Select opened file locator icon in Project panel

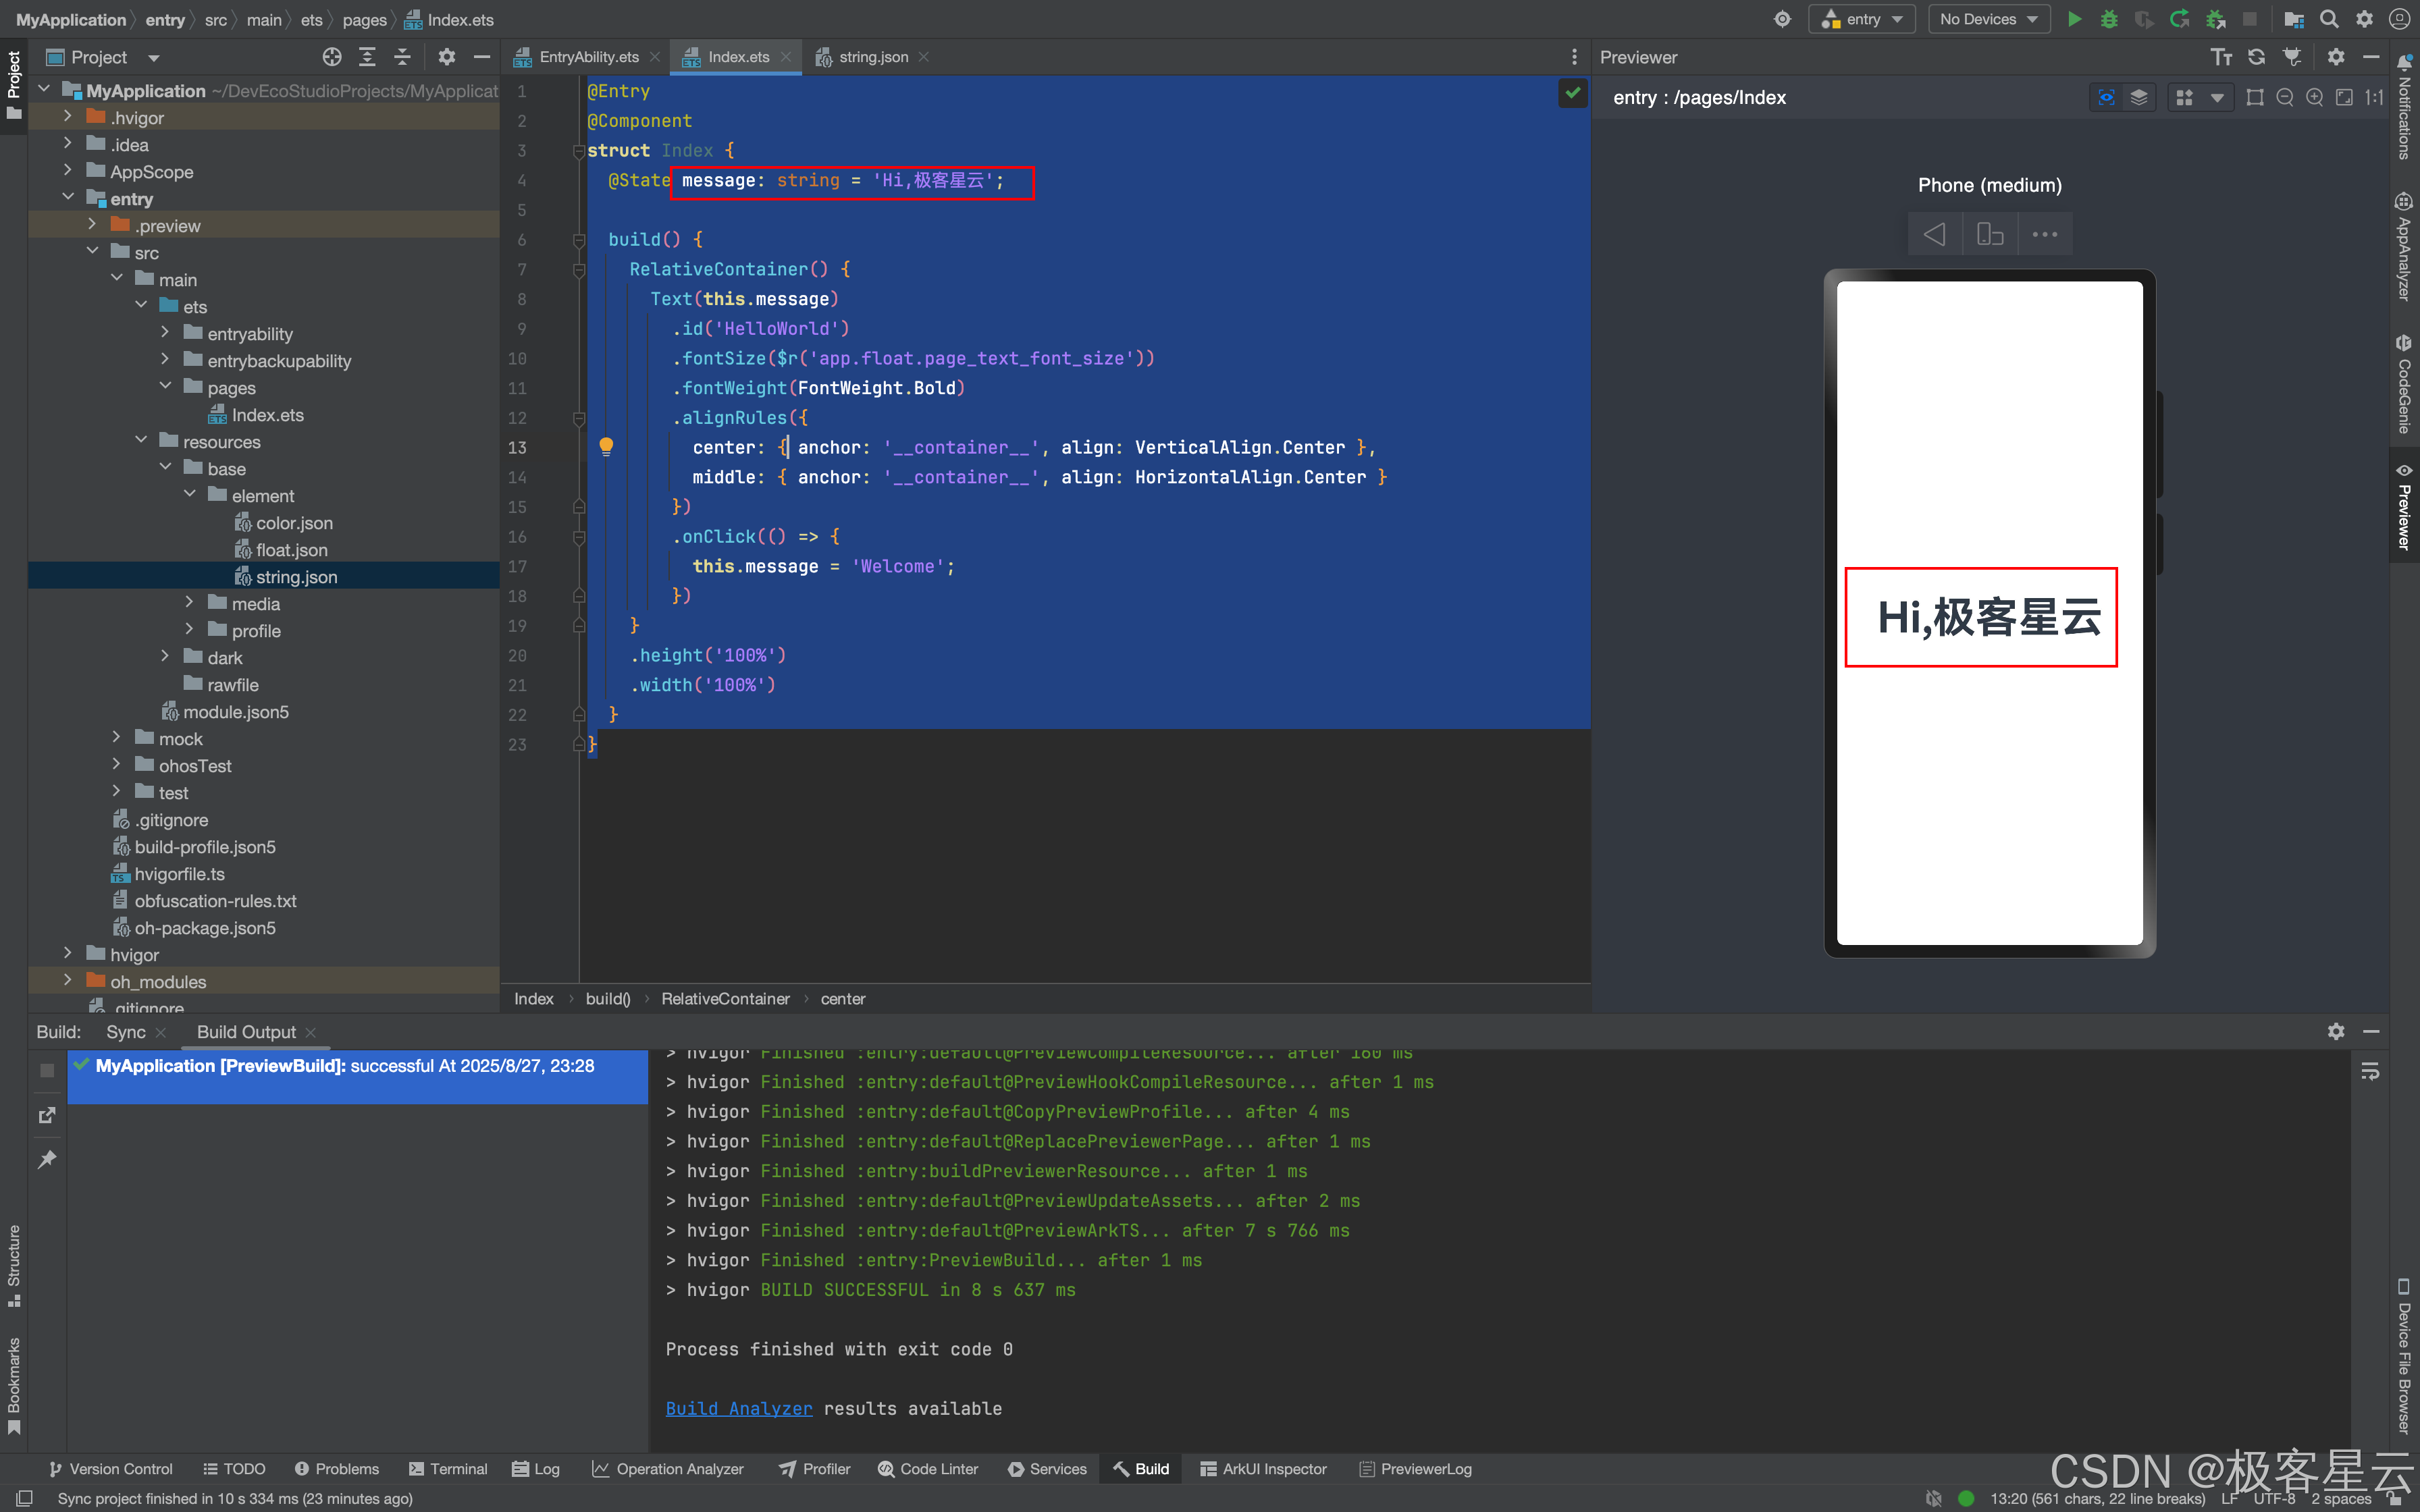click(332, 57)
